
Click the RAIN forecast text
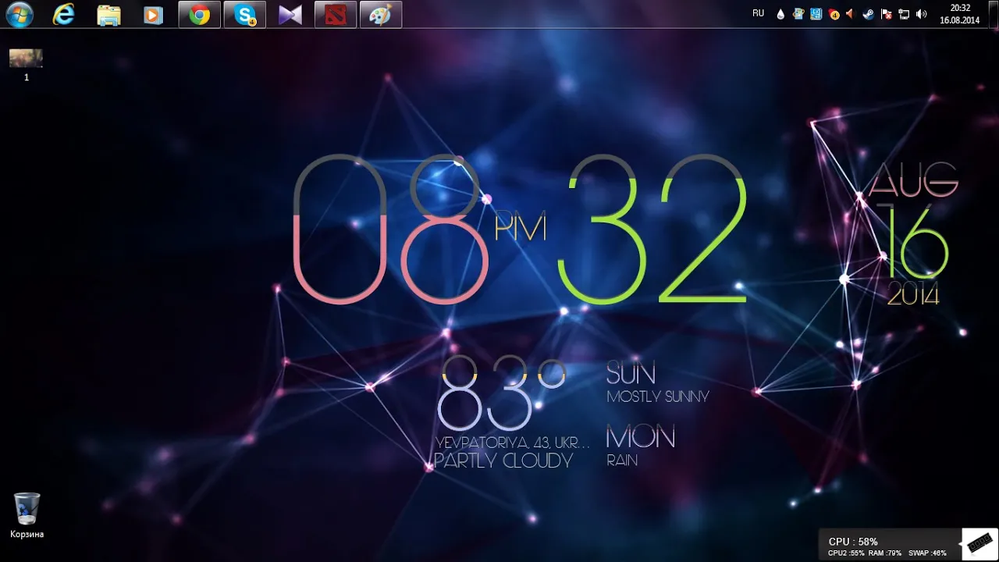point(622,461)
